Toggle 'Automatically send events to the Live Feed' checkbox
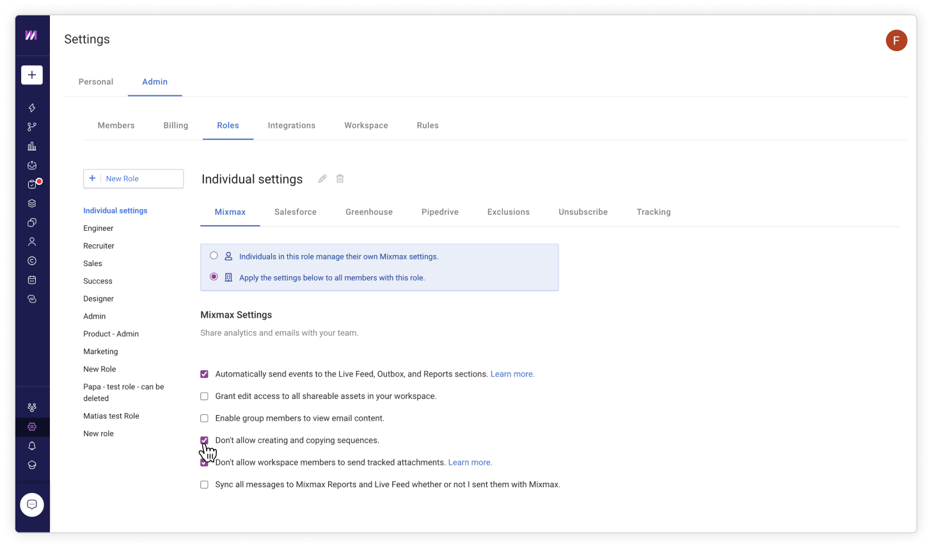 click(x=204, y=374)
